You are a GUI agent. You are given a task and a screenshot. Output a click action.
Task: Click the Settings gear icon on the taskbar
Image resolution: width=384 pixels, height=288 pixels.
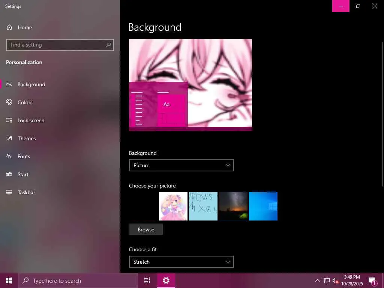166,280
